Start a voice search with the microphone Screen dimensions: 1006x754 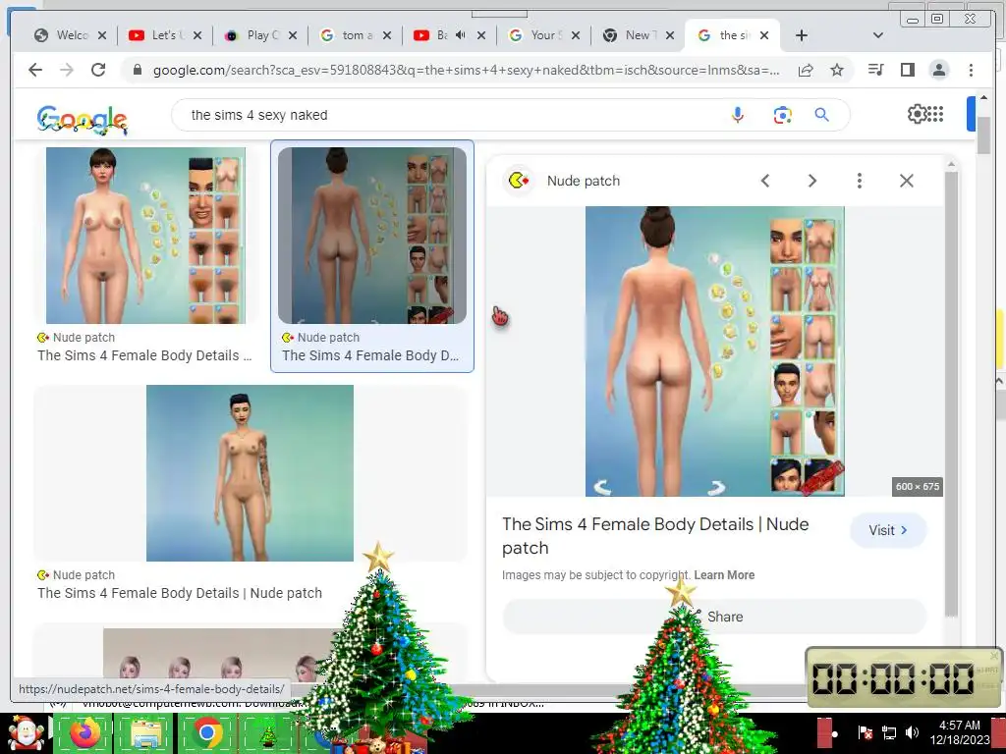(x=738, y=115)
